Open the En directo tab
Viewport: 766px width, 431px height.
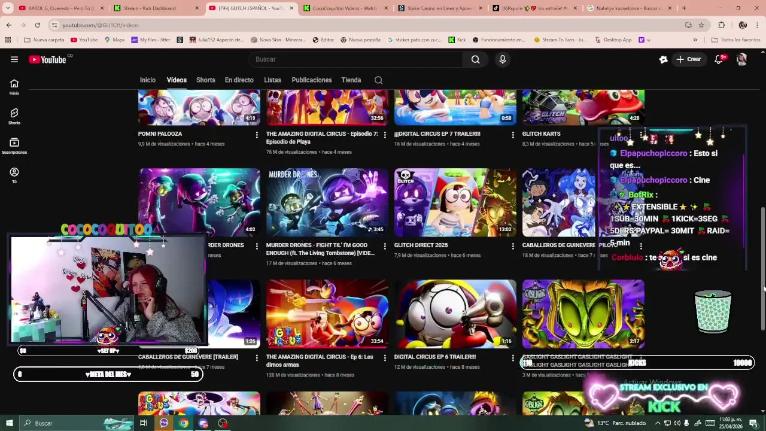[x=239, y=80]
